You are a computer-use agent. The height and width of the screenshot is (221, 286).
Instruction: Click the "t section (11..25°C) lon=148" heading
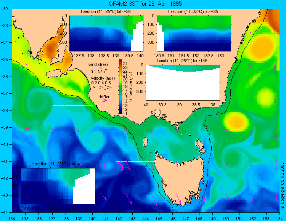pos(182,61)
